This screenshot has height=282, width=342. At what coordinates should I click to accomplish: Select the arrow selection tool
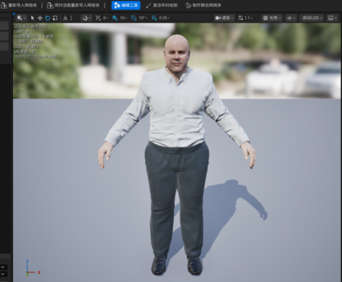click(x=33, y=18)
